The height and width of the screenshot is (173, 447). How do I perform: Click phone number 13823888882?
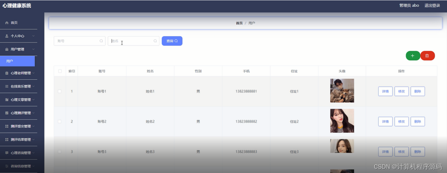[246, 122]
